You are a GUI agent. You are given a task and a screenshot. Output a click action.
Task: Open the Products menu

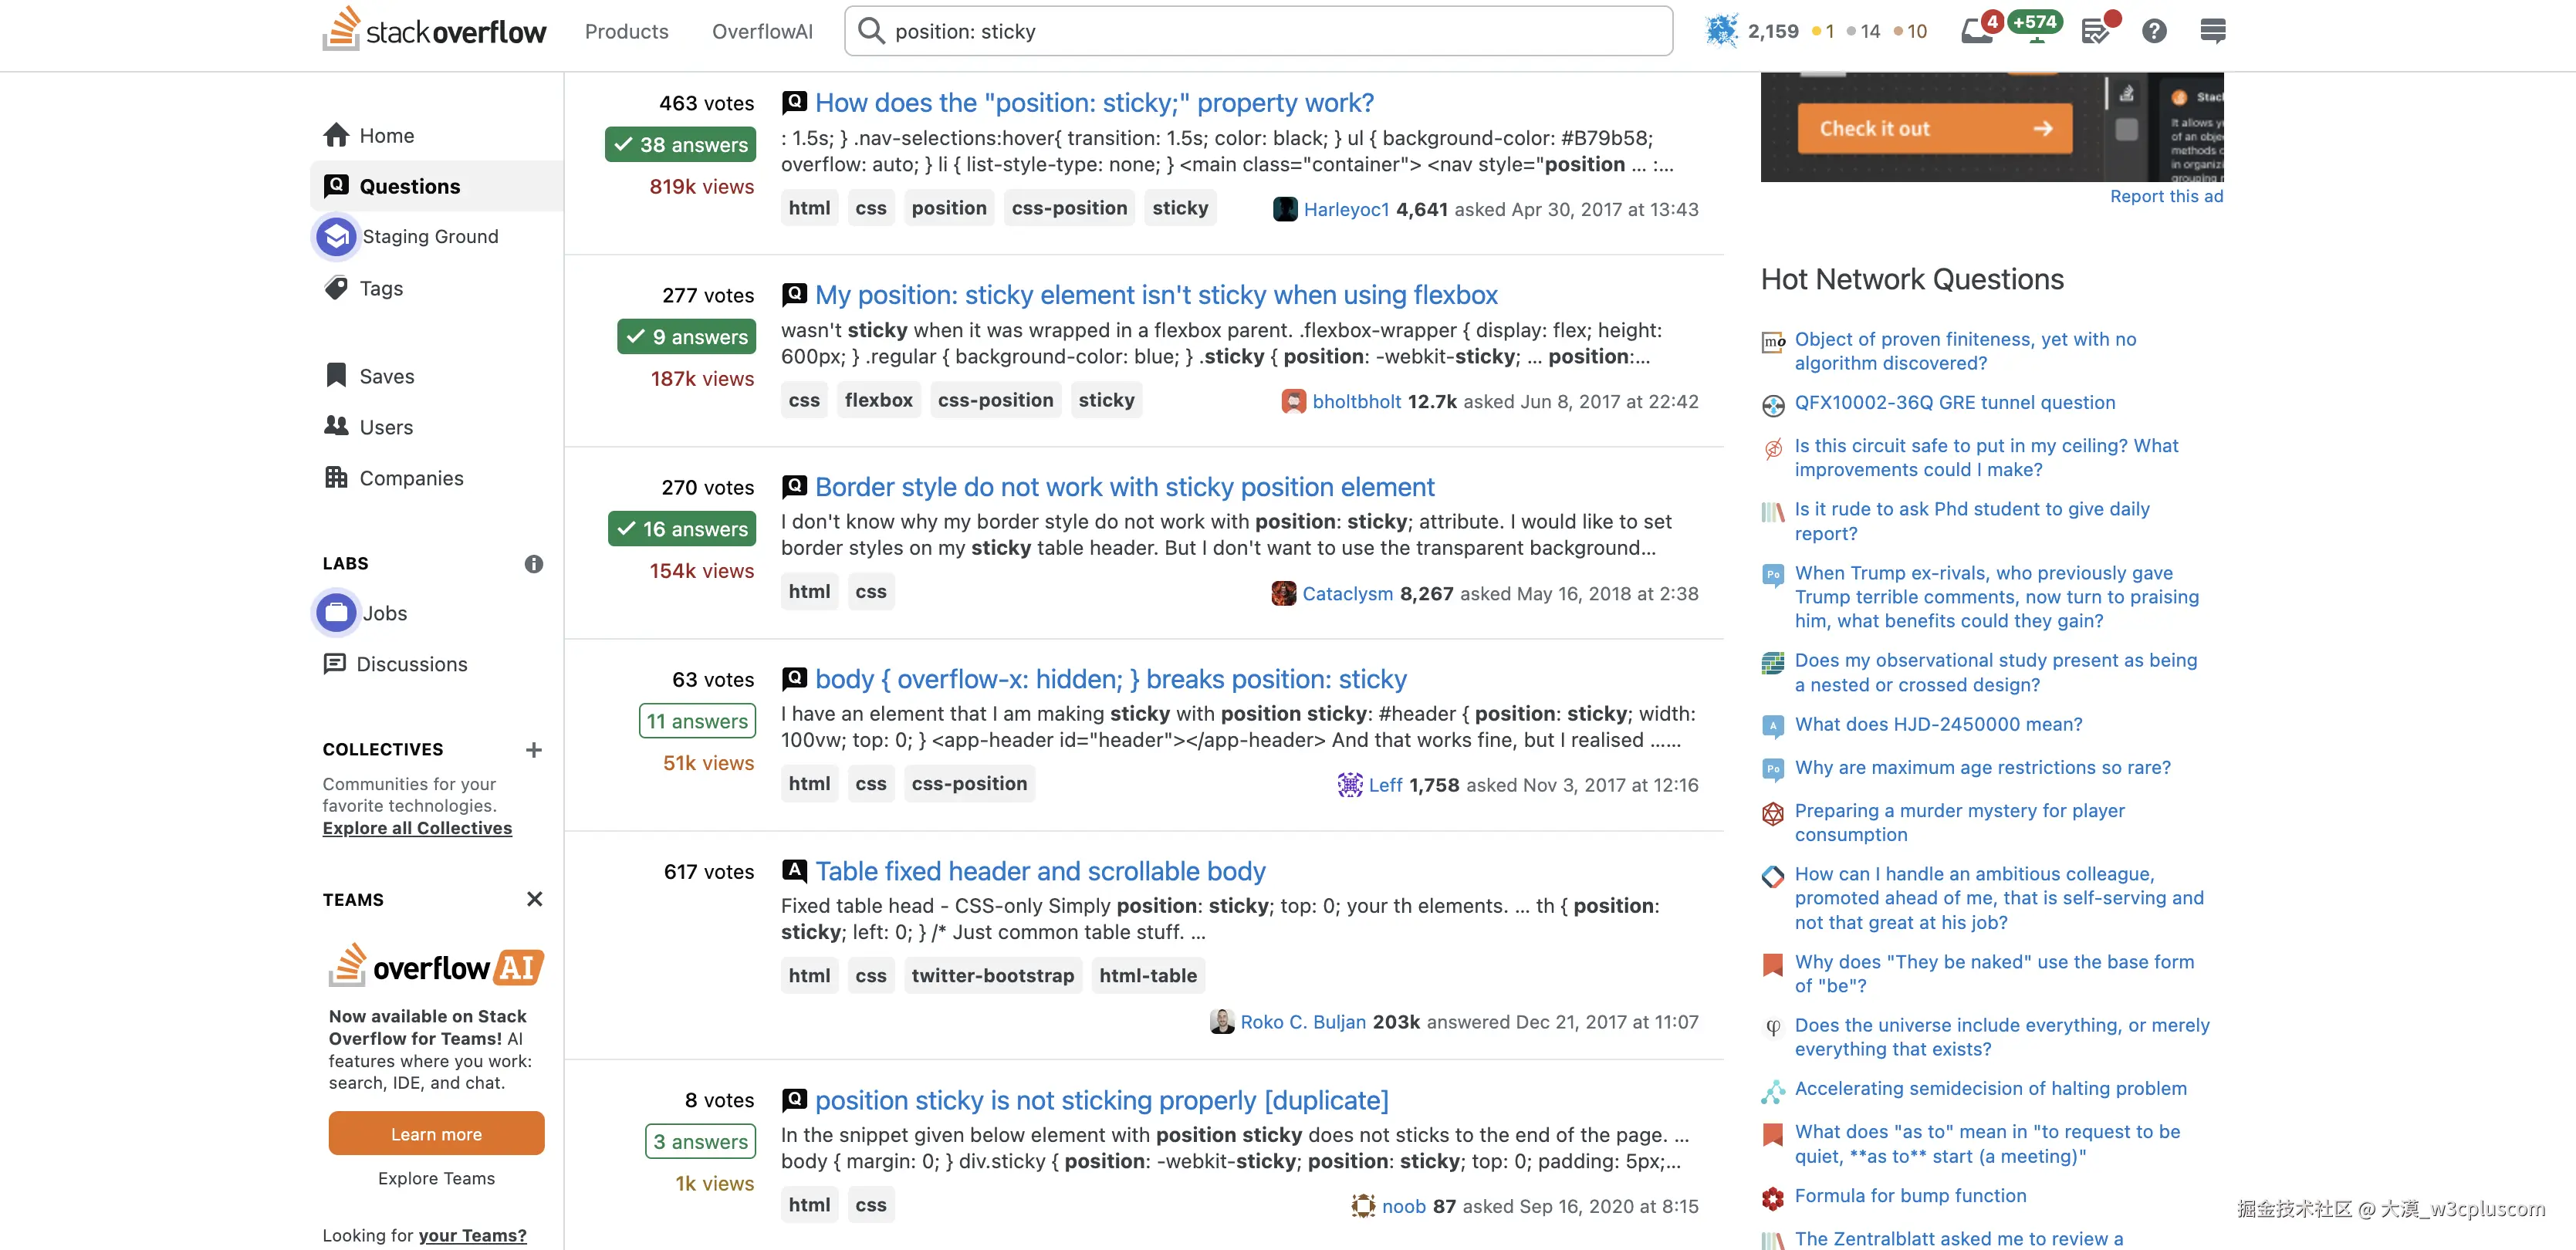626,31
